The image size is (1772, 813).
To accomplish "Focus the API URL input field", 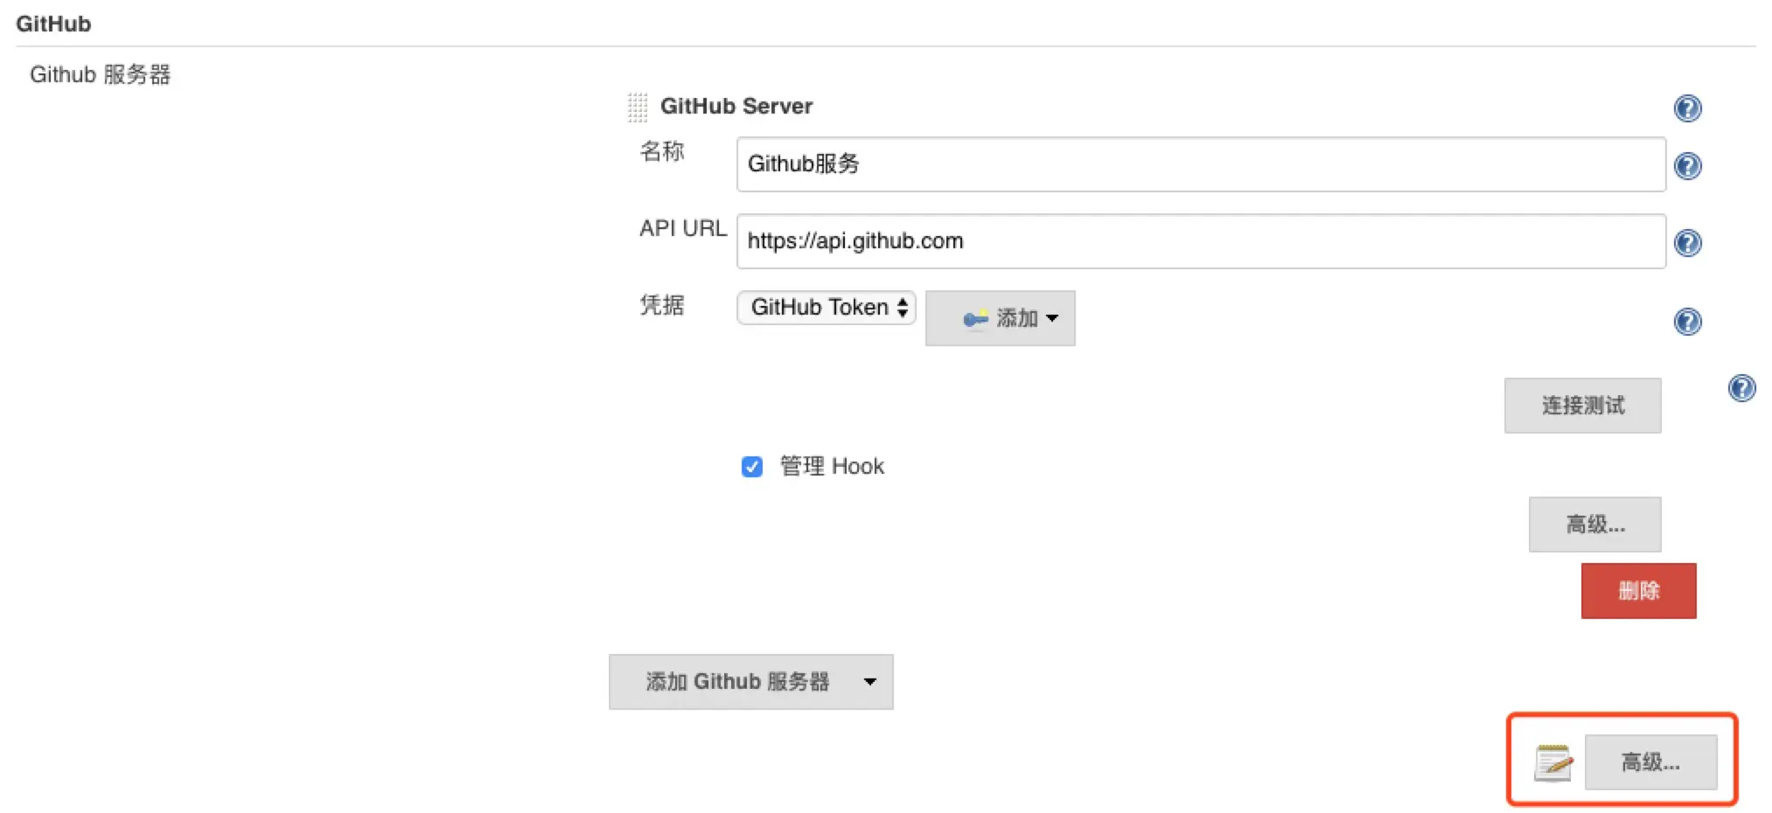I will click(1201, 241).
